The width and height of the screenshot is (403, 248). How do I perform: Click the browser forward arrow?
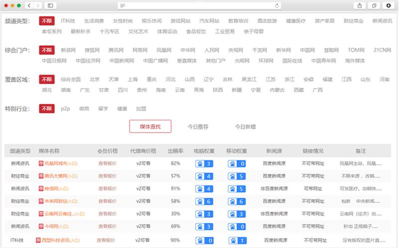(x=37, y=5)
